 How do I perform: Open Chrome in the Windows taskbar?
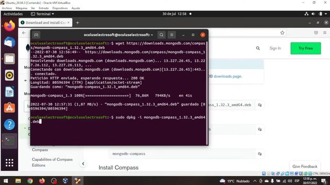coord(30,181)
